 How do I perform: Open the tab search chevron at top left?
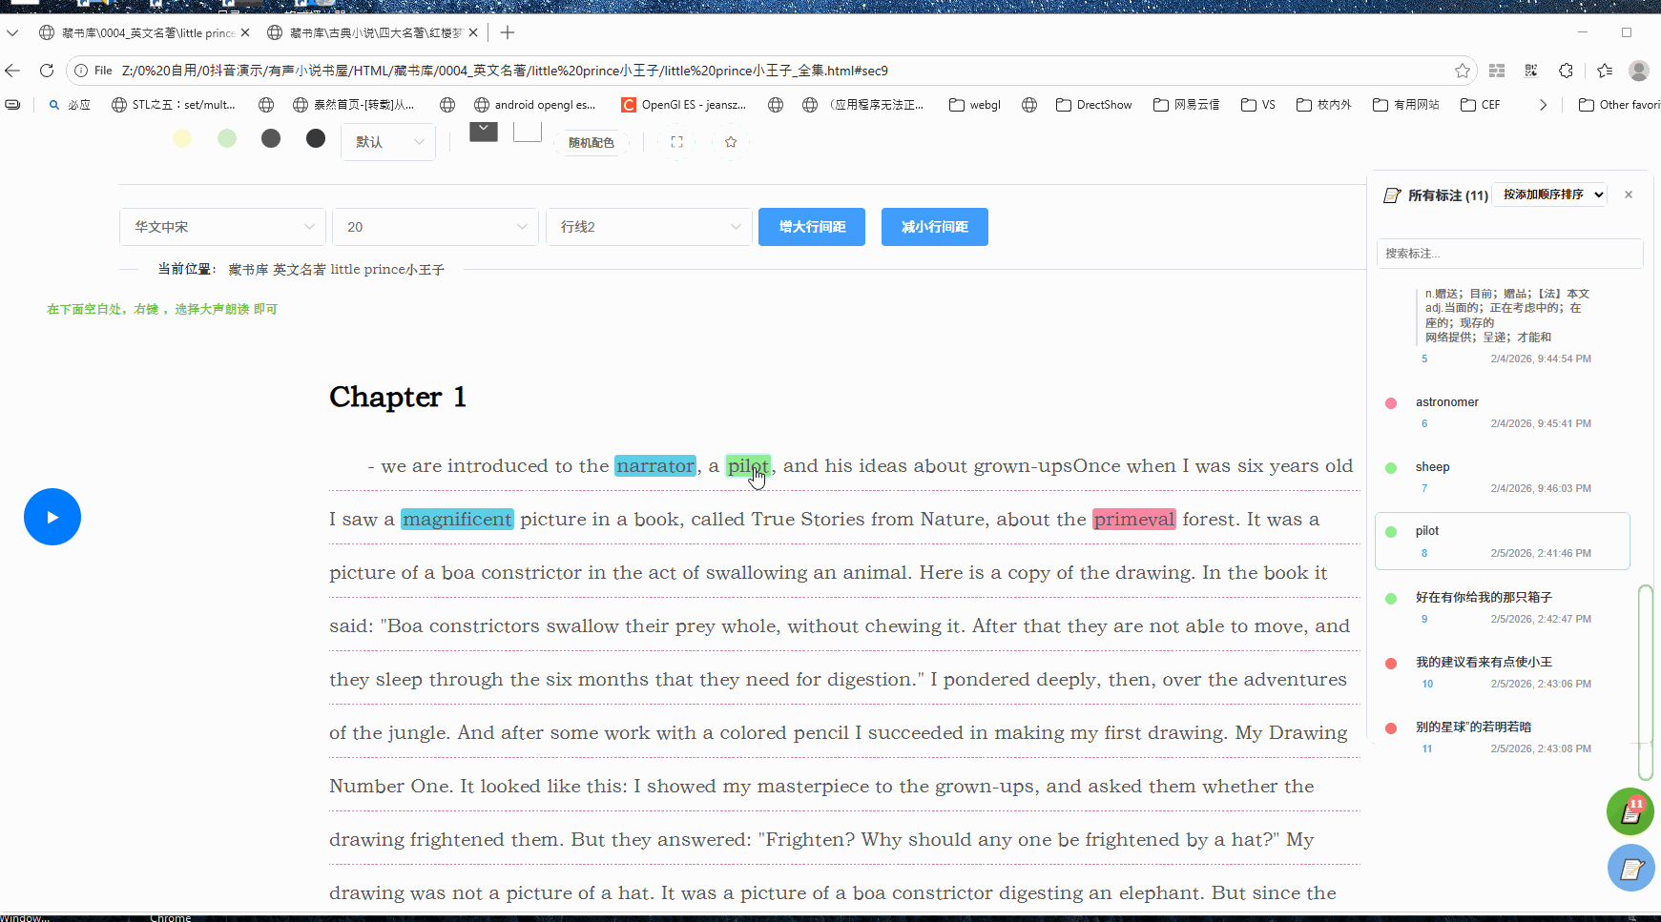(x=12, y=32)
